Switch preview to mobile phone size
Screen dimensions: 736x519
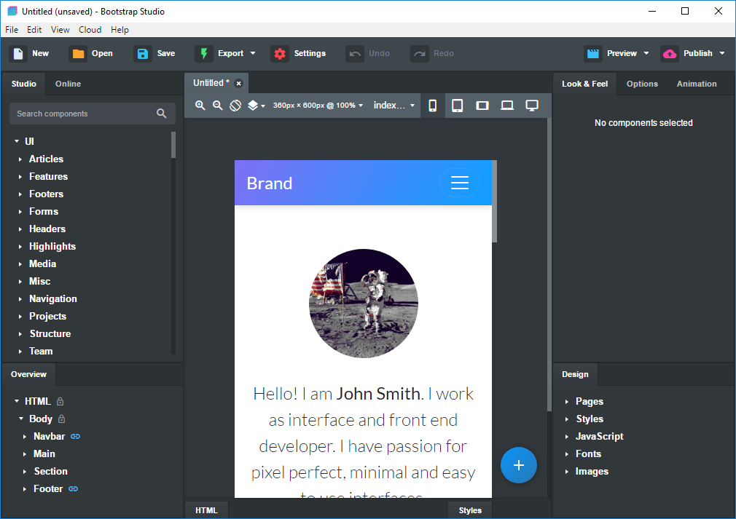433,106
